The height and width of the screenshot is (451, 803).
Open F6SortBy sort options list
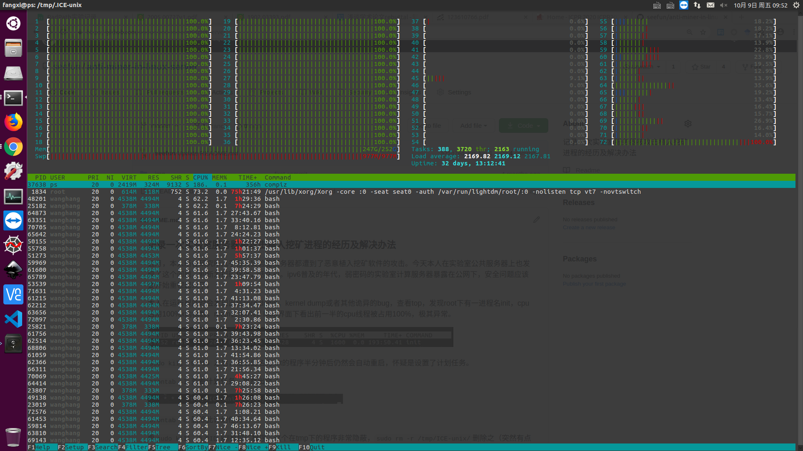tap(193, 447)
